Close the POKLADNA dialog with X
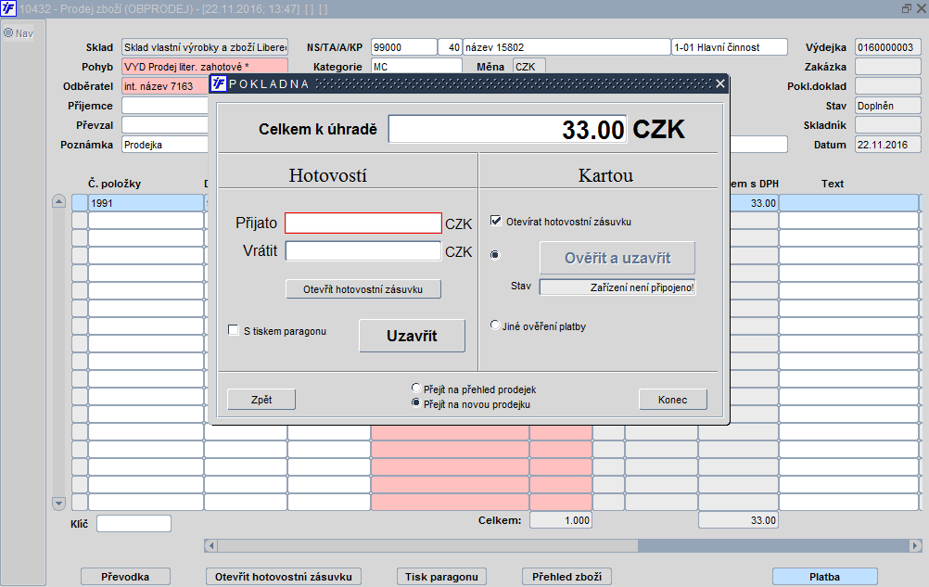The height and width of the screenshot is (587, 929). coord(719,83)
